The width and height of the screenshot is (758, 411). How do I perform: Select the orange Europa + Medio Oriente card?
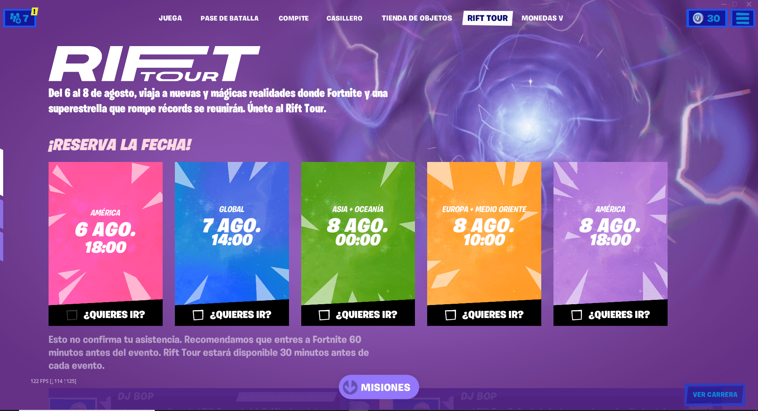point(484,232)
